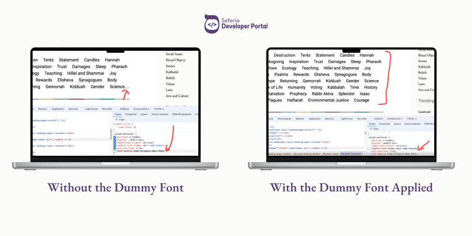Select Computed tab in left laptop
The image size is (472, 236).
click(131, 114)
